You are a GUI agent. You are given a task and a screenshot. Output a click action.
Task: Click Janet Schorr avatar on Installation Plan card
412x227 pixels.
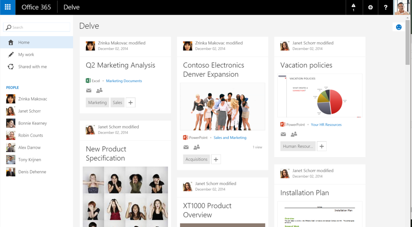(285, 173)
